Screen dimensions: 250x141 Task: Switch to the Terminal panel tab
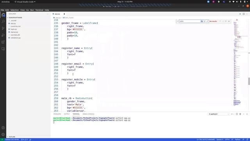tap(76, 114)
